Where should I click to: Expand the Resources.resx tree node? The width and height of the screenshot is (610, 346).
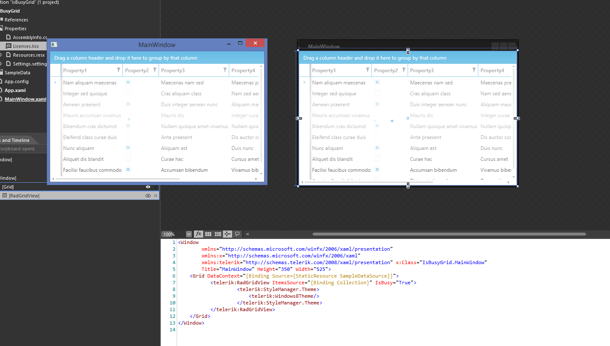1,55
